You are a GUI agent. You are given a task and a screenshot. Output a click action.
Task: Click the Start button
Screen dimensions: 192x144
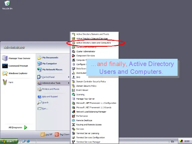pyautogui.click(x=9, y=141)
